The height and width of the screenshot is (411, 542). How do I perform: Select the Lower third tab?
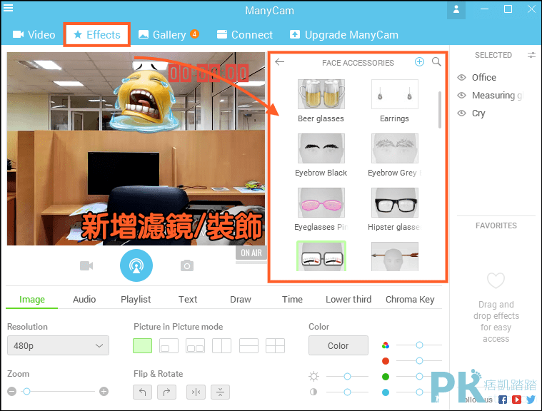[348, 300]
